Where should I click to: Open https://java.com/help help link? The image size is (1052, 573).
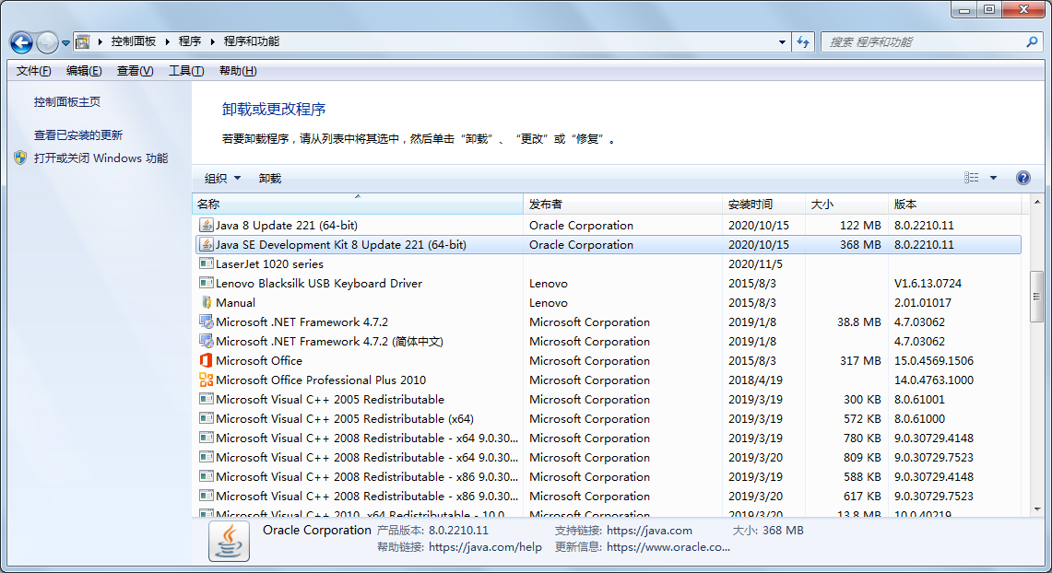point(485,547)
